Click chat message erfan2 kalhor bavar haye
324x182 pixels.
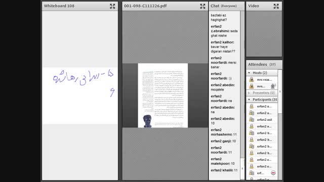click(223, 47)
